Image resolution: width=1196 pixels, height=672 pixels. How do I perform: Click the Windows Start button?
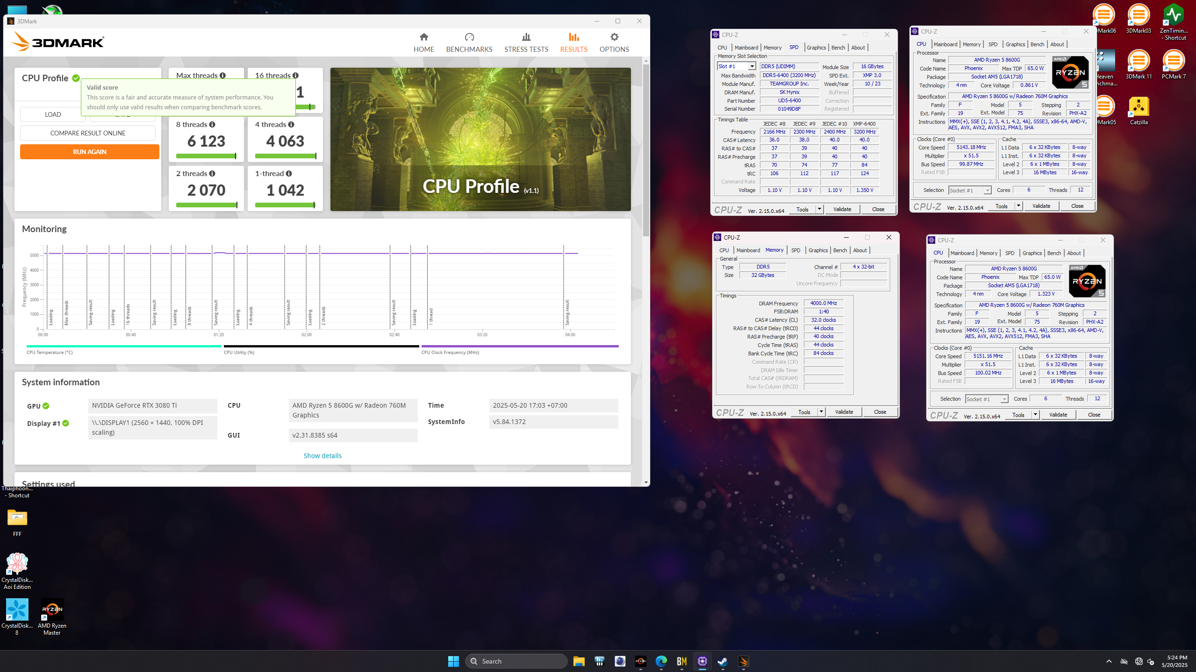453,661
